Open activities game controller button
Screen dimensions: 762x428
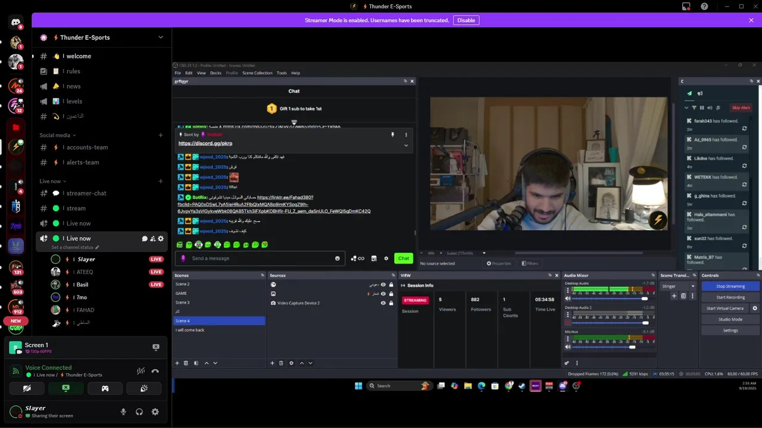pos(105,388)
